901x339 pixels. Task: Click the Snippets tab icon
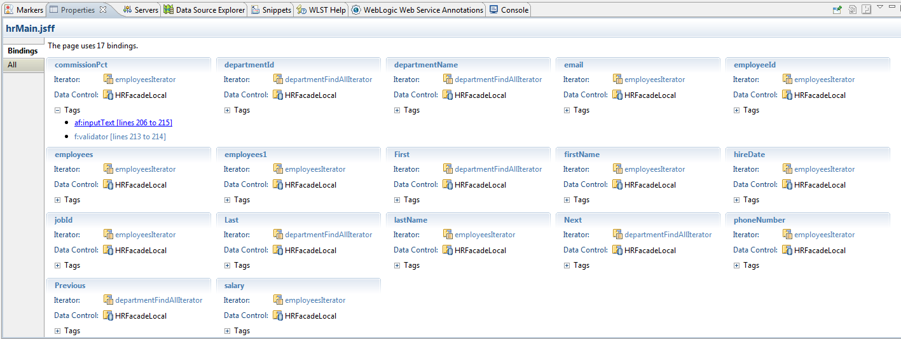[x=255, y=10]
